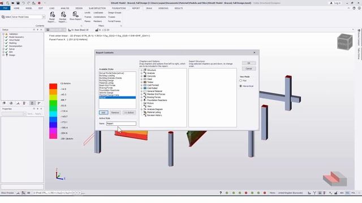The image size is (362, 203).
Task: Click the Cold Rolled chapter icon
Action: point(145,88)
